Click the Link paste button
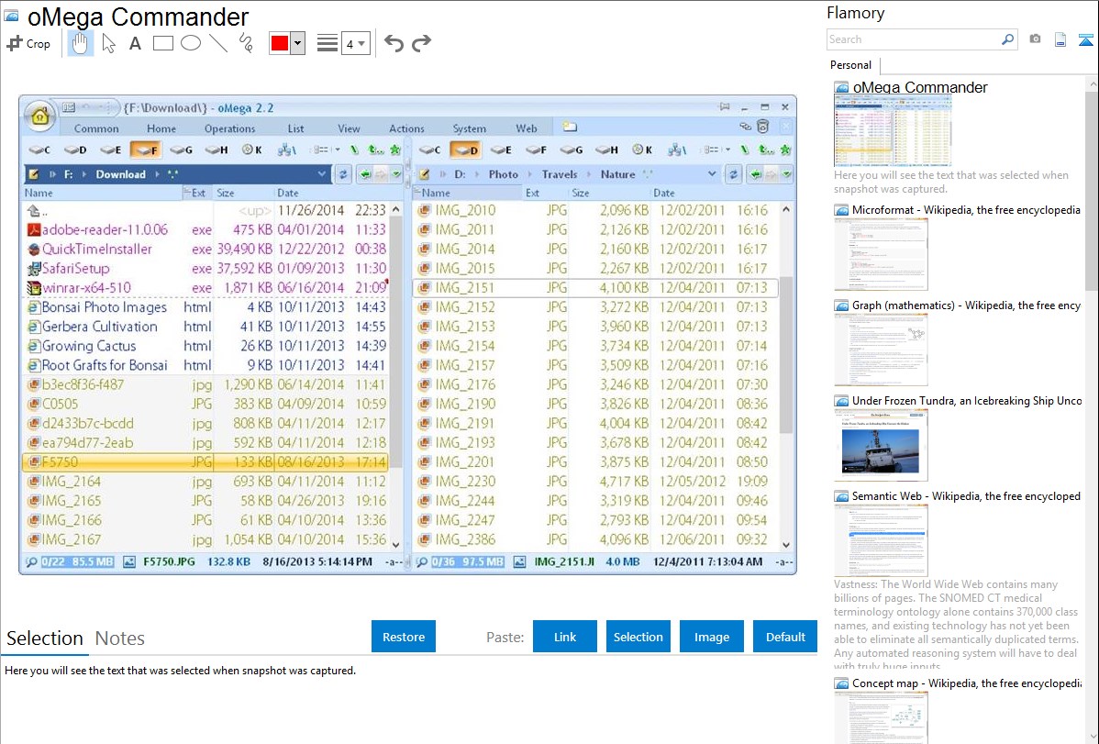This screenshot has width=1099, height=744. pos(565,637)
